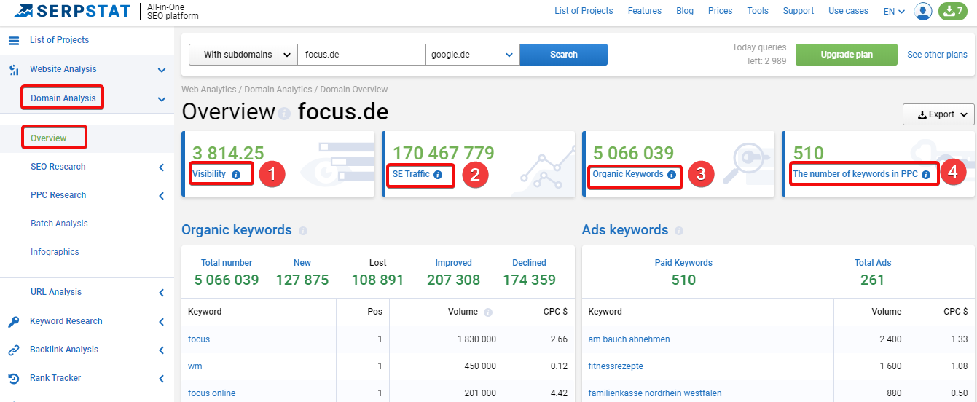The width and height of the screenshot is (977, 402).
Task: Click the info icon next to Visibility
Action: click(x=236, y=175)
